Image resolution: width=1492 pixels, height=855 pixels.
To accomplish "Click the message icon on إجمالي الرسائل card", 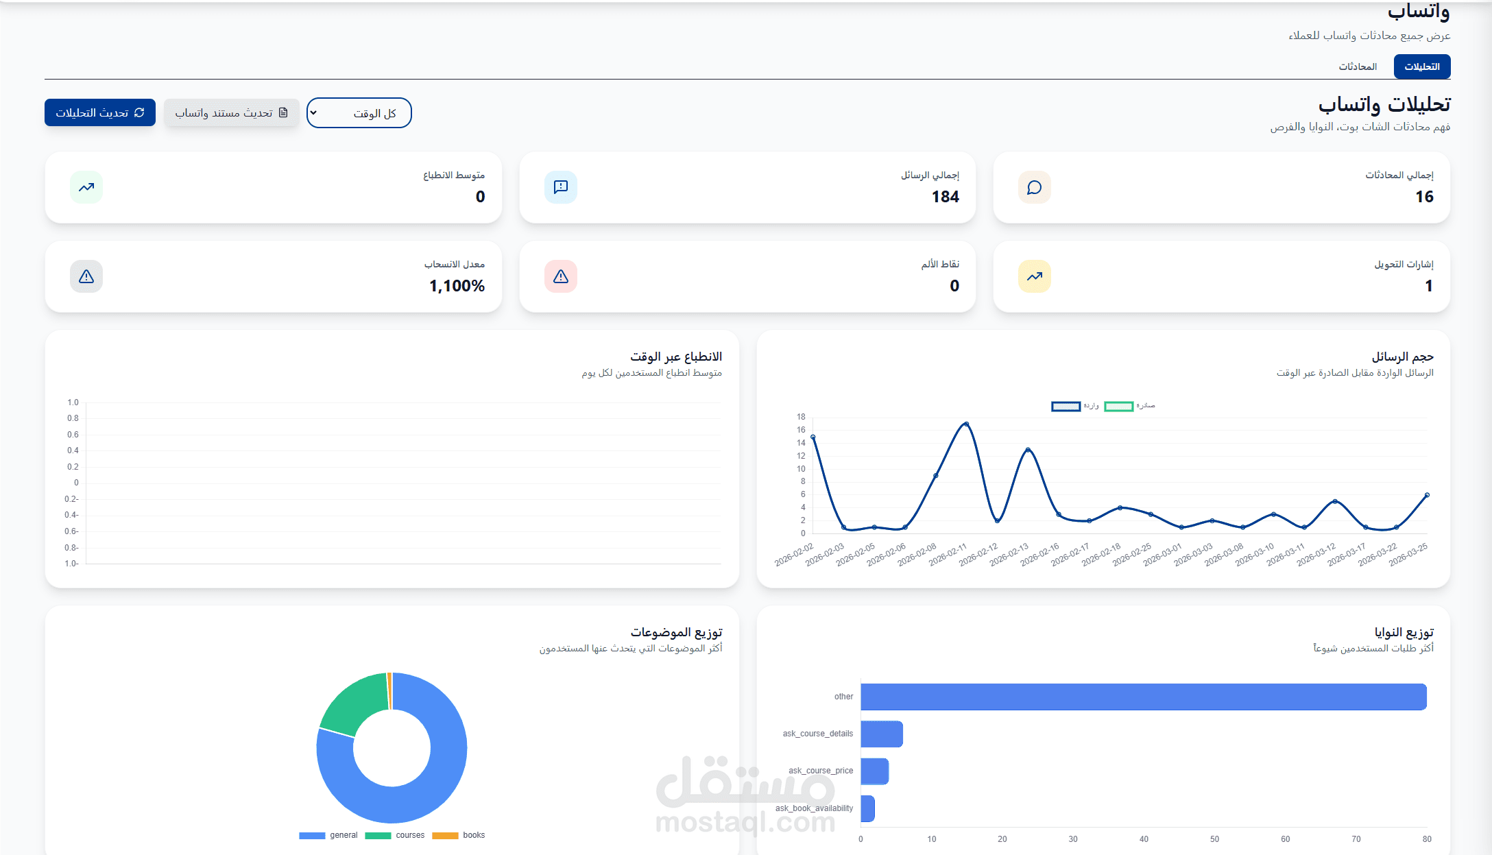I will click(x=562, y=187).
